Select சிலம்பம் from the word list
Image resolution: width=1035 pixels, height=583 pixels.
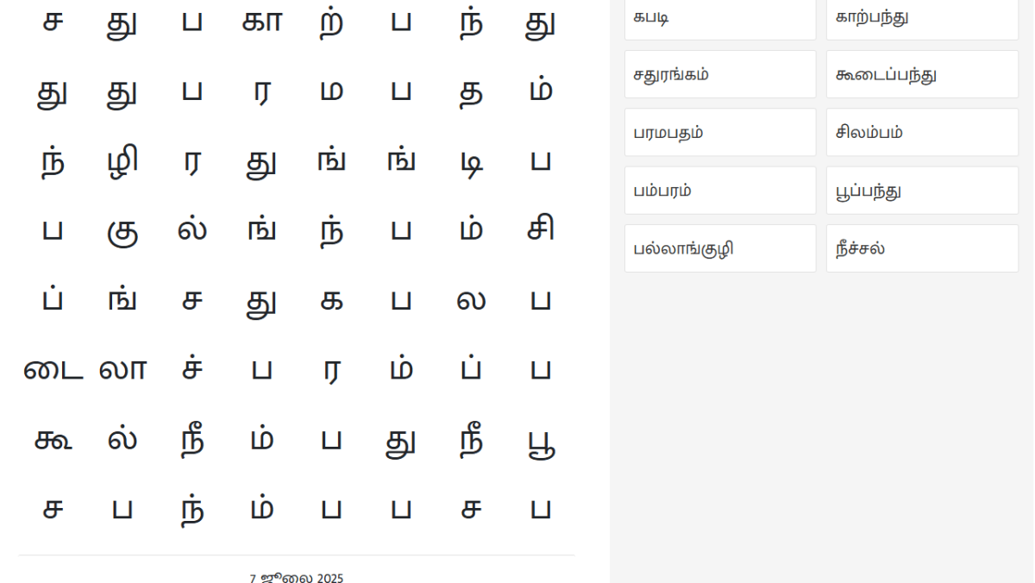921,132
